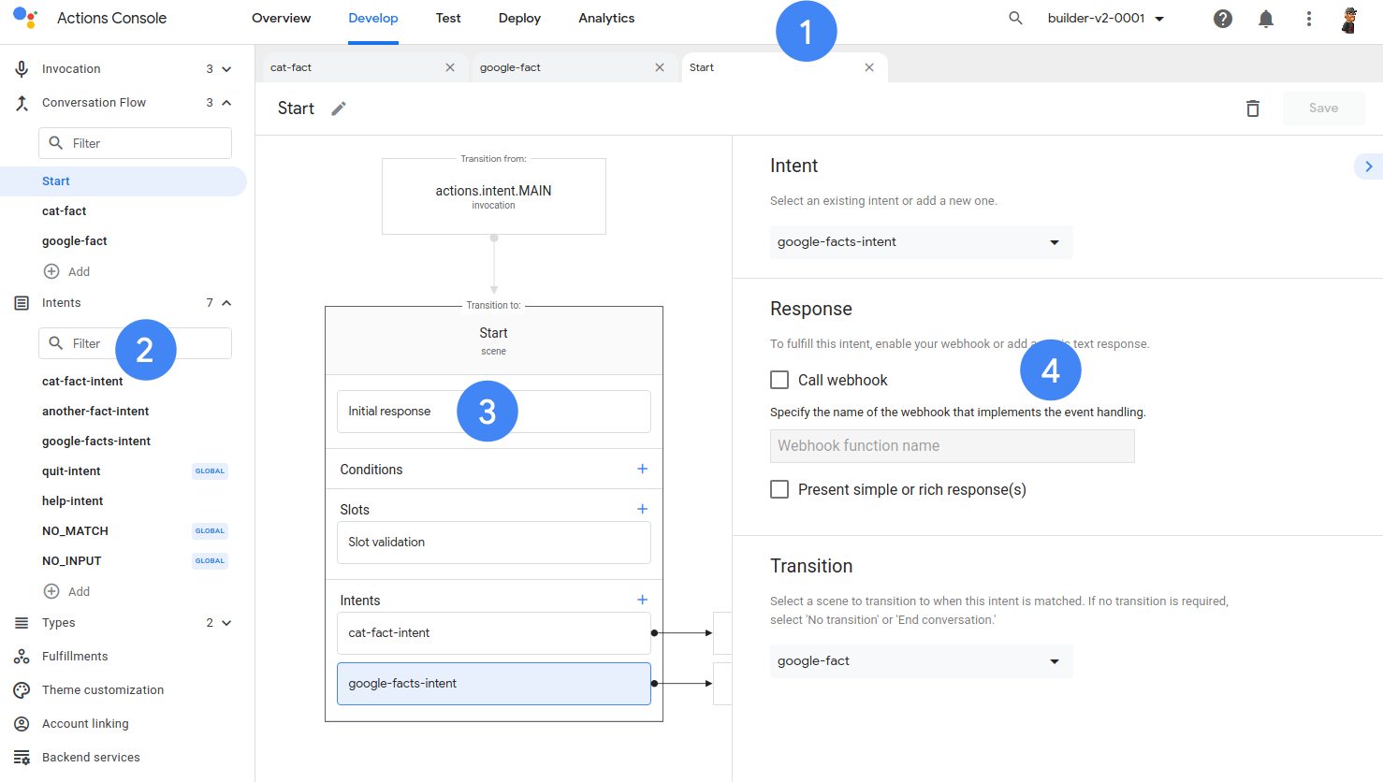Show notifications via the bell icon
This screenshot has height=782, width=1383.
point(1265,19)
